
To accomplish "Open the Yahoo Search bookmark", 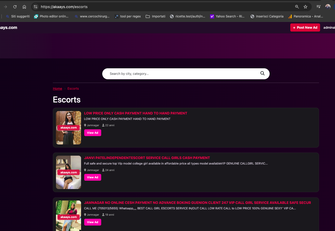I will pos(227,16).
